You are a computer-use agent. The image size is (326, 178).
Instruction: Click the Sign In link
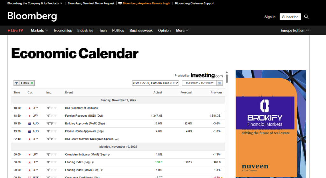[x=270, y=17]
